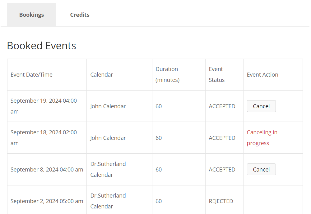The height and width of the screenshot is (214, 311).
Task: Click the 'Calendar' column header
Action: (102, 74)
